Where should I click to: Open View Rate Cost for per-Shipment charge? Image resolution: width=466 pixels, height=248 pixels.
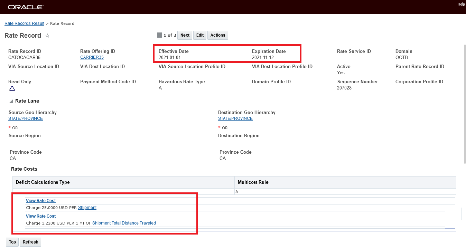(41, 201)
